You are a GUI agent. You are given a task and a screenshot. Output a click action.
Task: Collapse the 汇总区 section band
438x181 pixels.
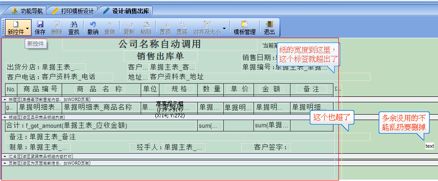click(5, 156)
